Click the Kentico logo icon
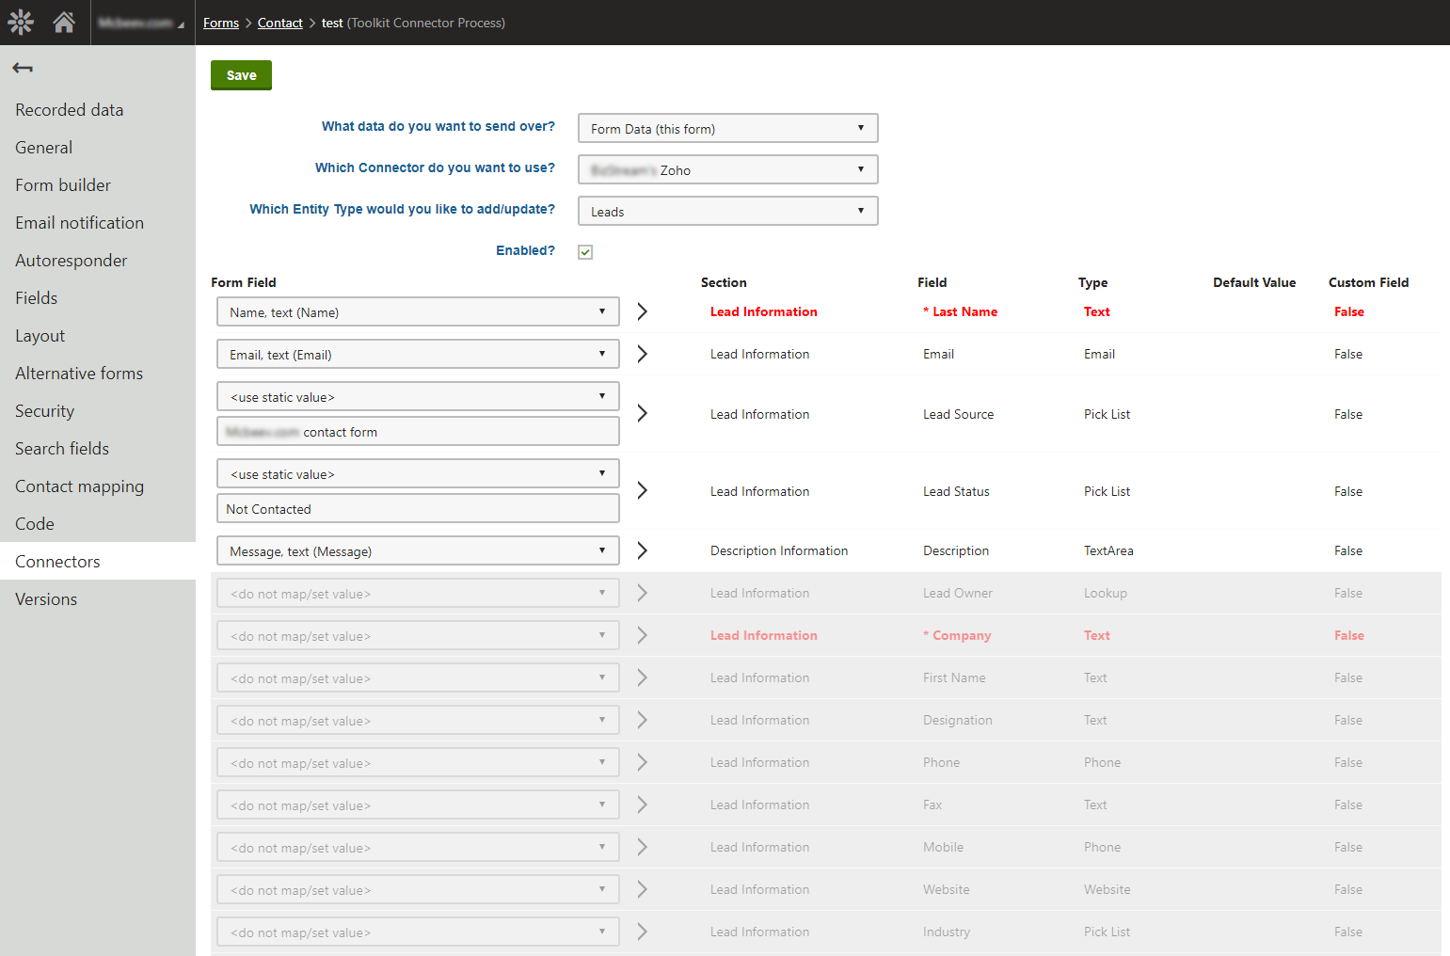 point(21,22)
